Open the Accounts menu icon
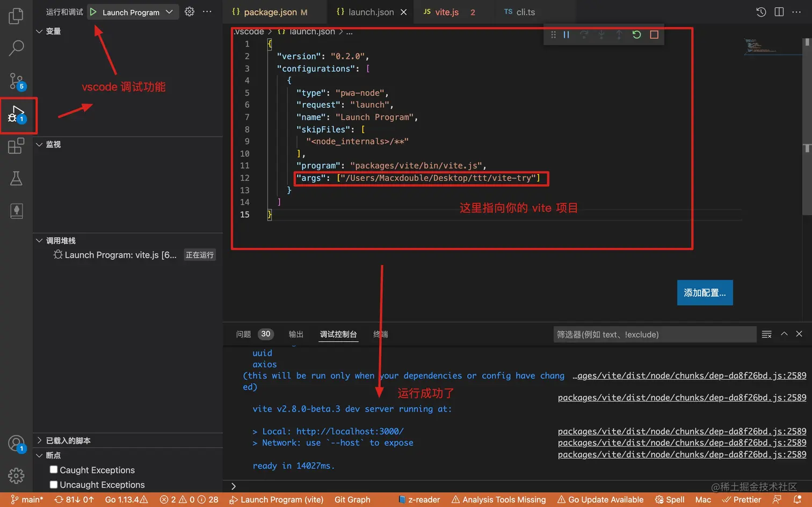The image size is (812, 507). coord(17,444)
